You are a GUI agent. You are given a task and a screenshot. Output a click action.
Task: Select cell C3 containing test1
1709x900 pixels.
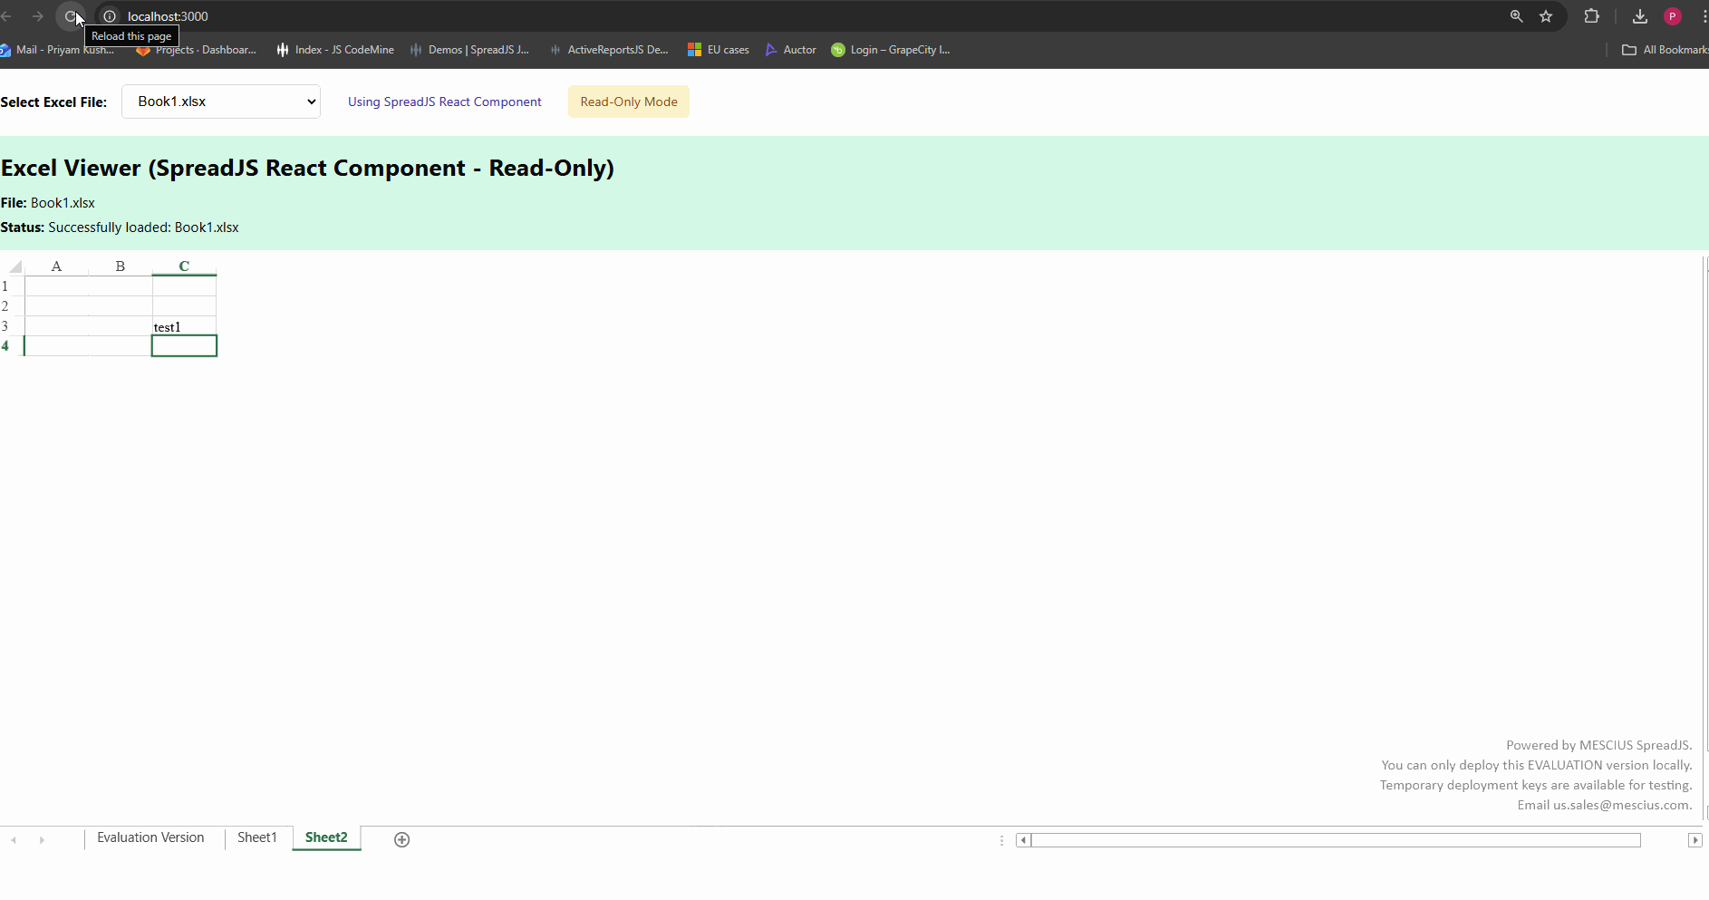(184, 326)
